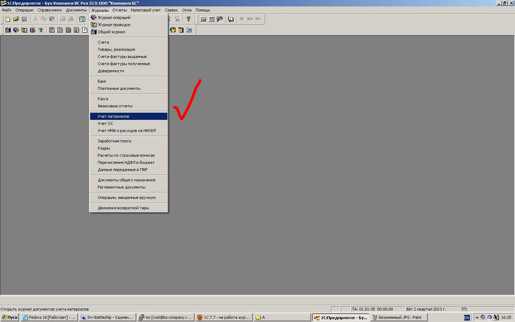Select the highlighted Учет материалов item

pyautogui.click(x=129, y=116)
